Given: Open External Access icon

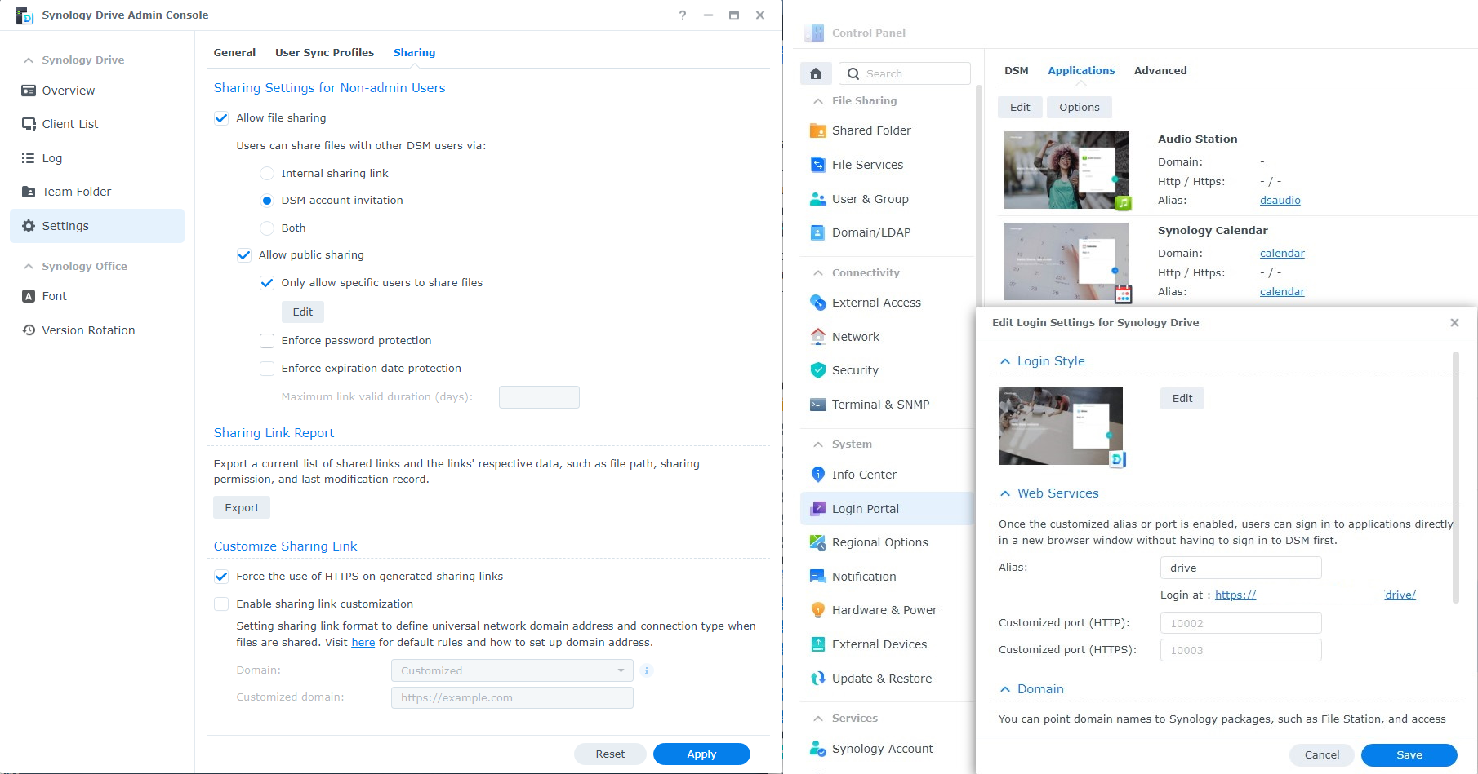Looking at the screenshot, I should [817, 303].
